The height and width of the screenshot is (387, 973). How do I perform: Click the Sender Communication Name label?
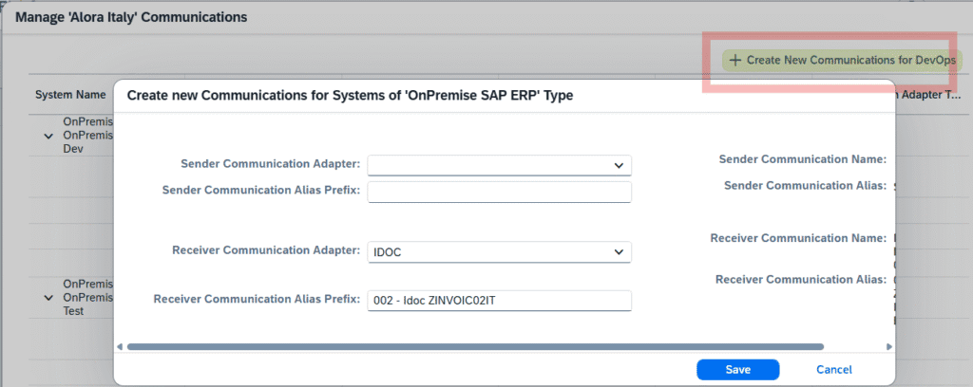(x=802, y=159)
